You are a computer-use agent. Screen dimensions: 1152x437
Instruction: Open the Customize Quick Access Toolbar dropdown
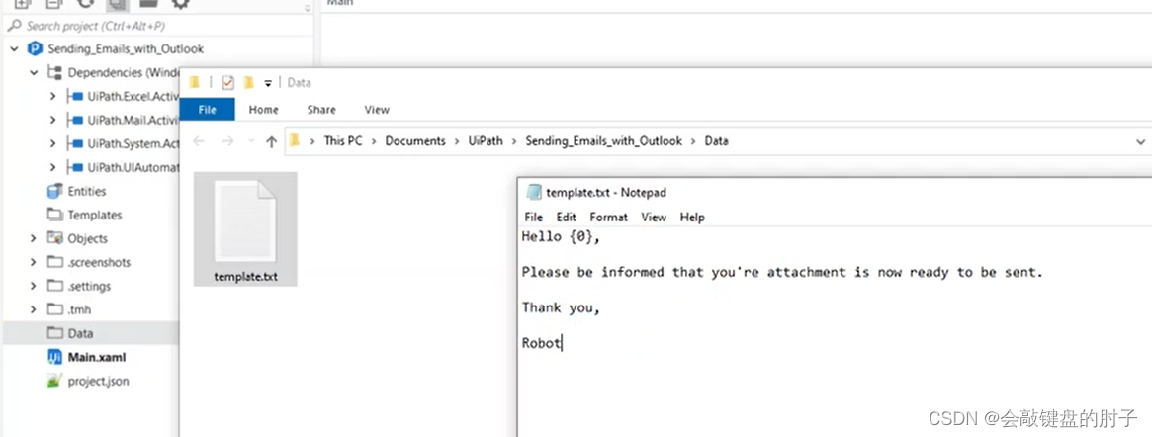click(x=268, y=83)
